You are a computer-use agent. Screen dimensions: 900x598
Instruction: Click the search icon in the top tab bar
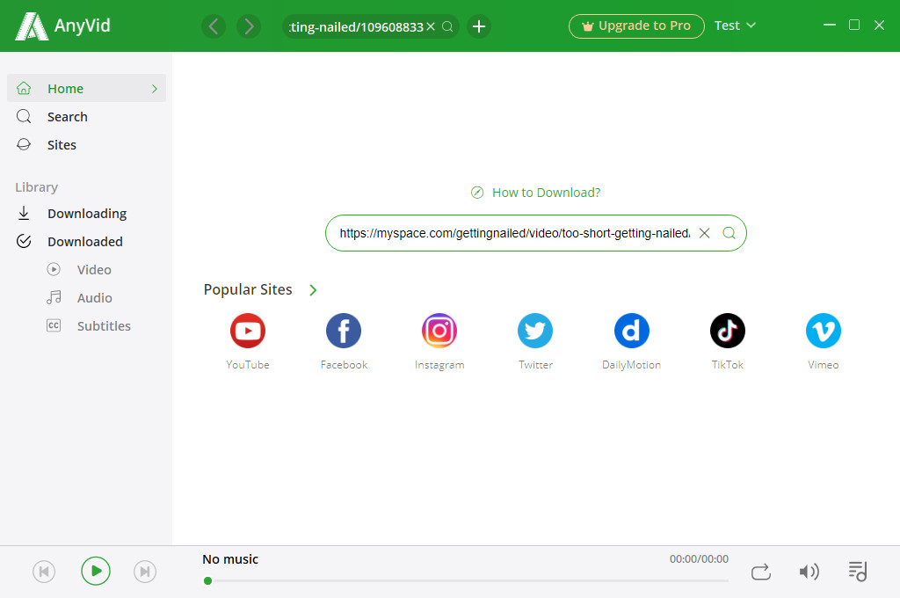point(447,26)
